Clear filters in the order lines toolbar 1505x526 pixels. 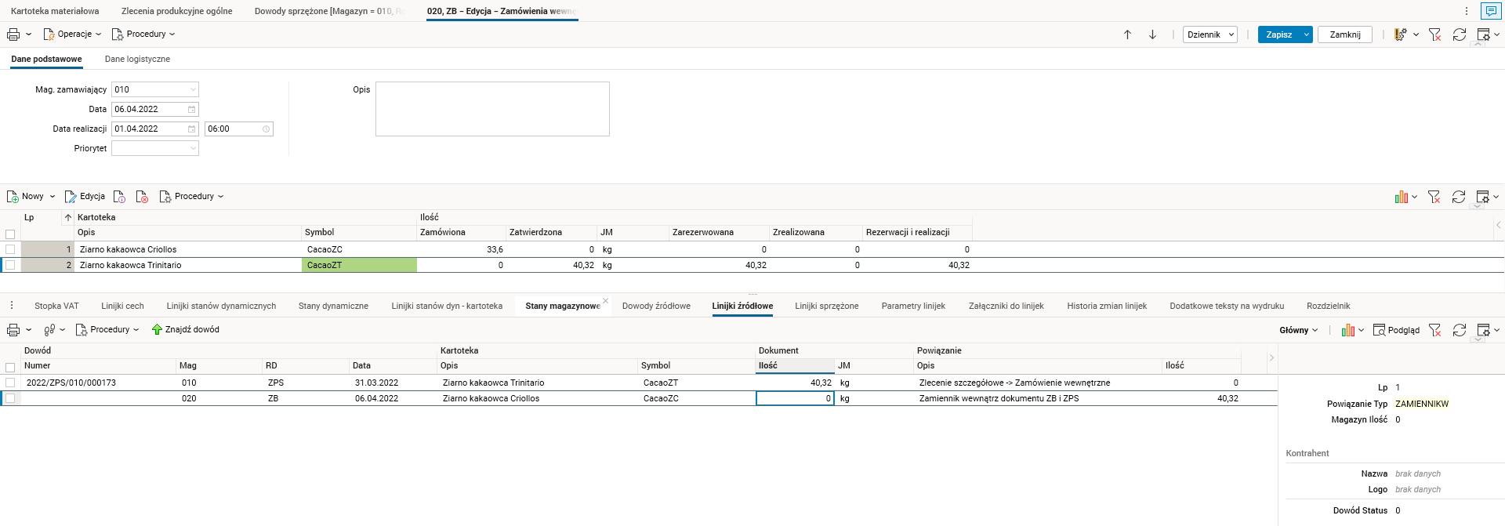(x=1434, y=197)
